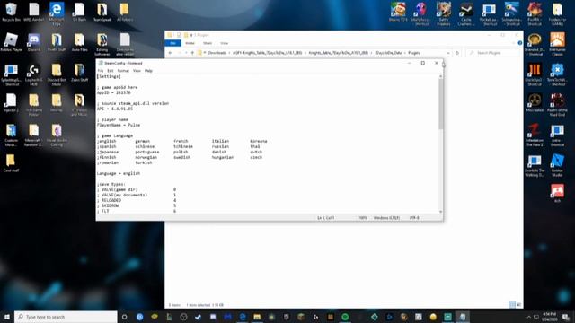Open the Subnautica desktop shortcut
Screen dimensions: 575x323
coord(511,14)
